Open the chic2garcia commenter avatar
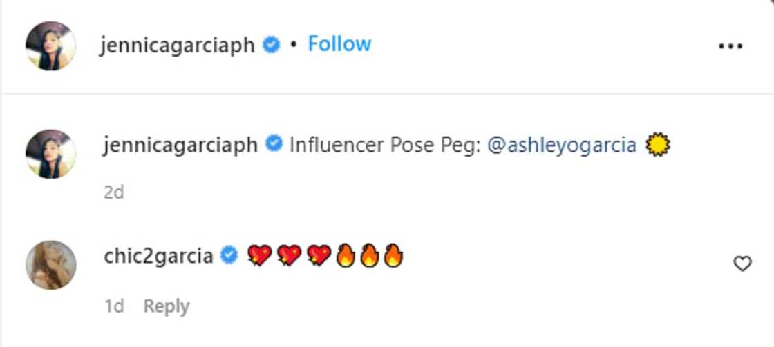This screenshot has width=774, height=347. tap(50, 265)
